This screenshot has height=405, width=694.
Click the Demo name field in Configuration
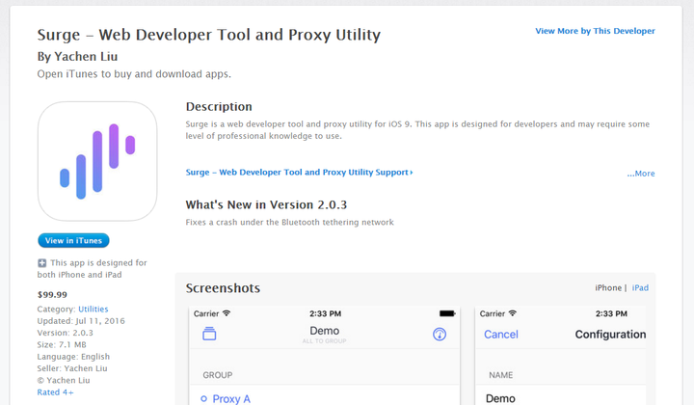[x=501, y=397]
